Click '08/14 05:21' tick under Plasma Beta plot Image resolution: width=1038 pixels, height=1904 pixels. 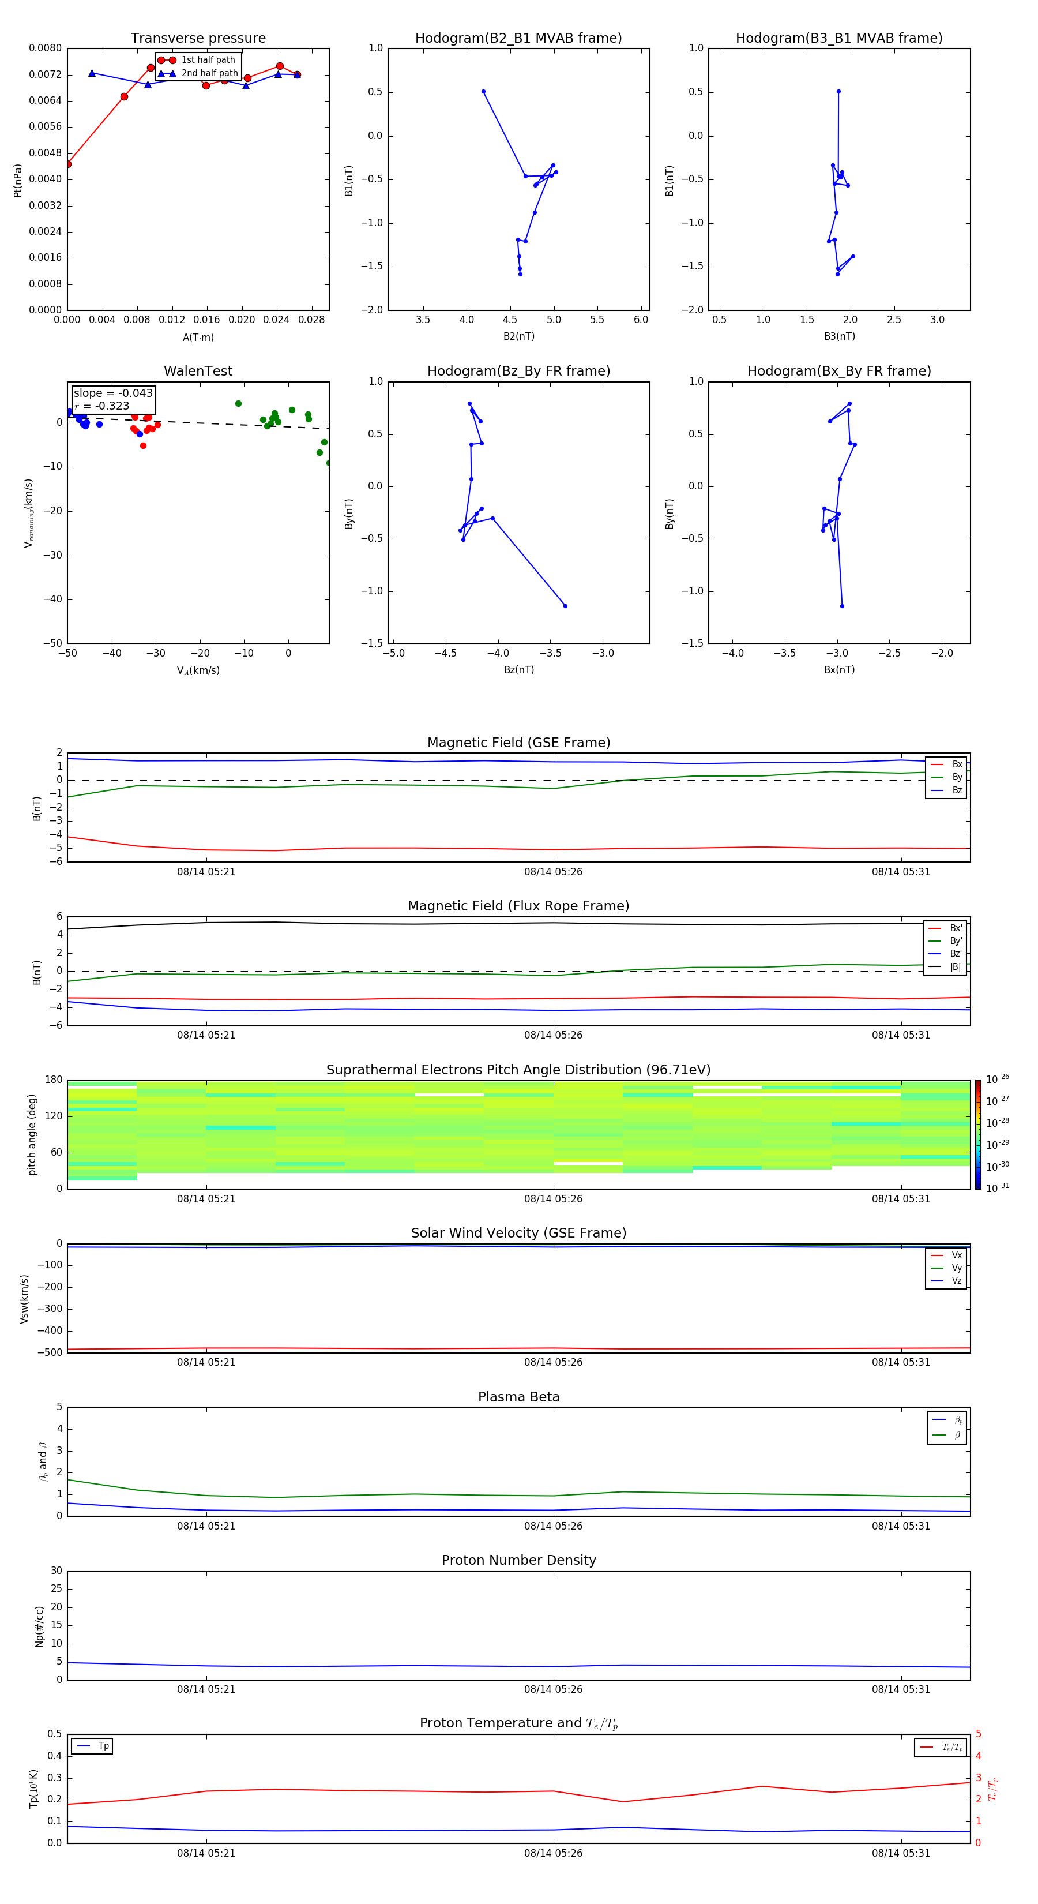tap(206, 1526)
